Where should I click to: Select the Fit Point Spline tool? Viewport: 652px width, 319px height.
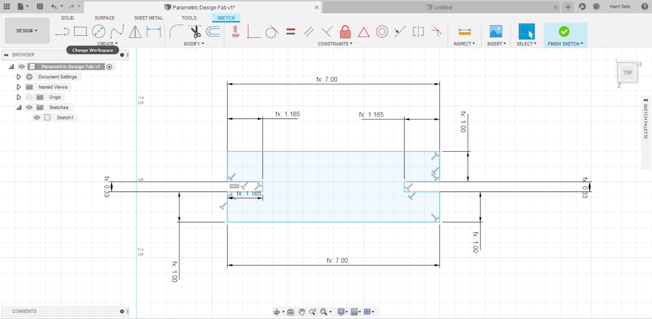[x=117, y=32]
